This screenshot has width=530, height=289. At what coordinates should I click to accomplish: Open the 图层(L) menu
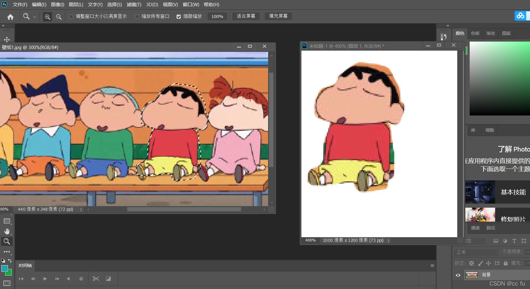(76, 5)
